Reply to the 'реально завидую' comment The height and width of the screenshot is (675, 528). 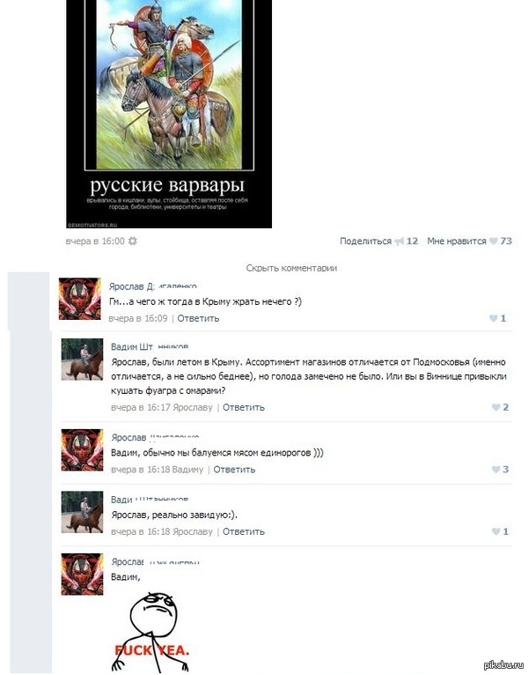244,531
